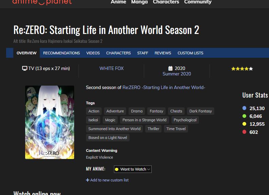Open the Manga menu in header
Viewport: 269px width, 195px height.
click(x=139, y=2)
